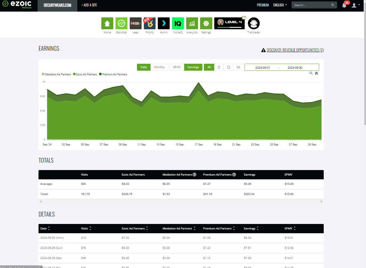The height and width of the screenshot is (268, 366).
Task: Click Add a Site
Action: coord(89,5)
